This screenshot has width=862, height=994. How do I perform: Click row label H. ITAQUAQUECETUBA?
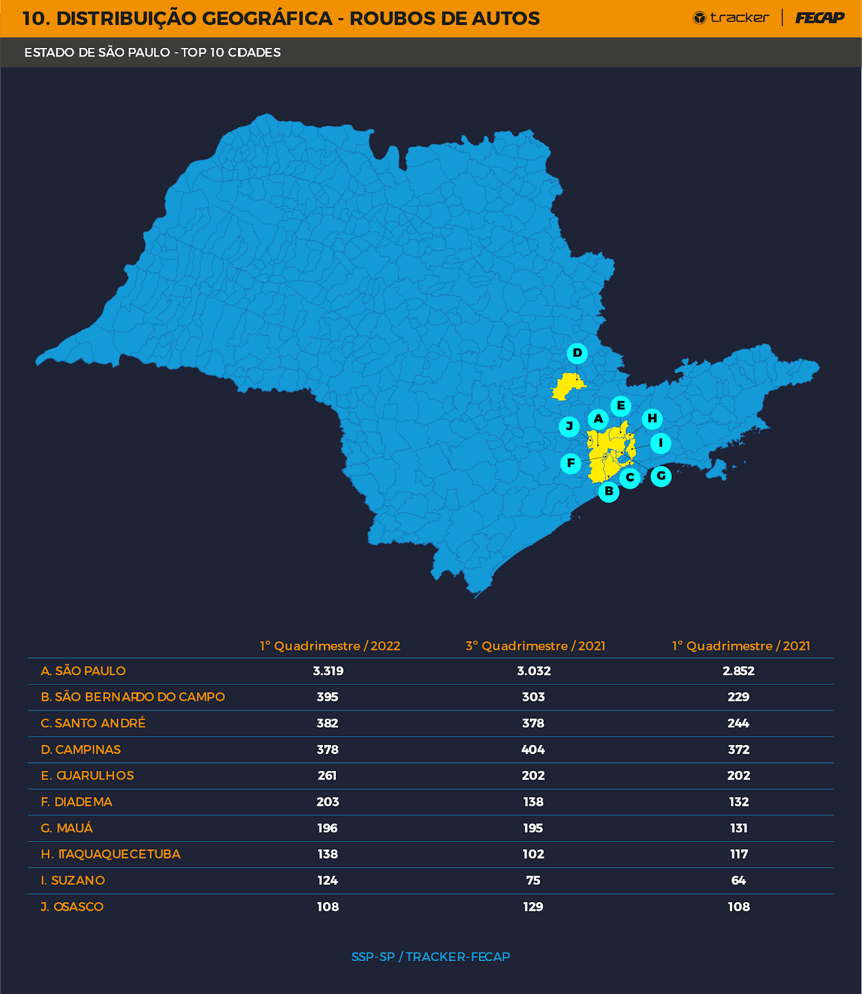tap(111, 854)
